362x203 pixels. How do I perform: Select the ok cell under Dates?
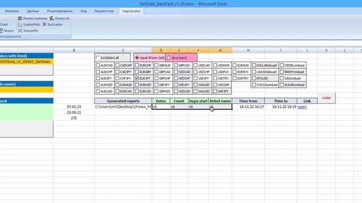[x=161, y=107]
